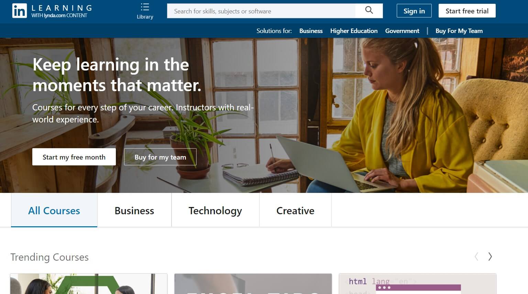Switch to the Creative tab
The height and width of the screenshot is (294, 528).
click(x=295, y=210)
